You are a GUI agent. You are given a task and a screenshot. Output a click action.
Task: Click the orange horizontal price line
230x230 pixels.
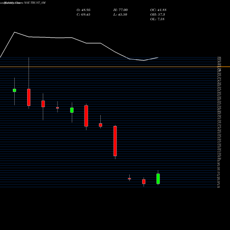click(x=115, y=67)
